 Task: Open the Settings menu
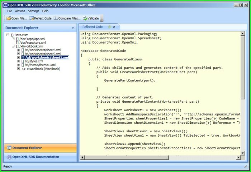[33, 11]
